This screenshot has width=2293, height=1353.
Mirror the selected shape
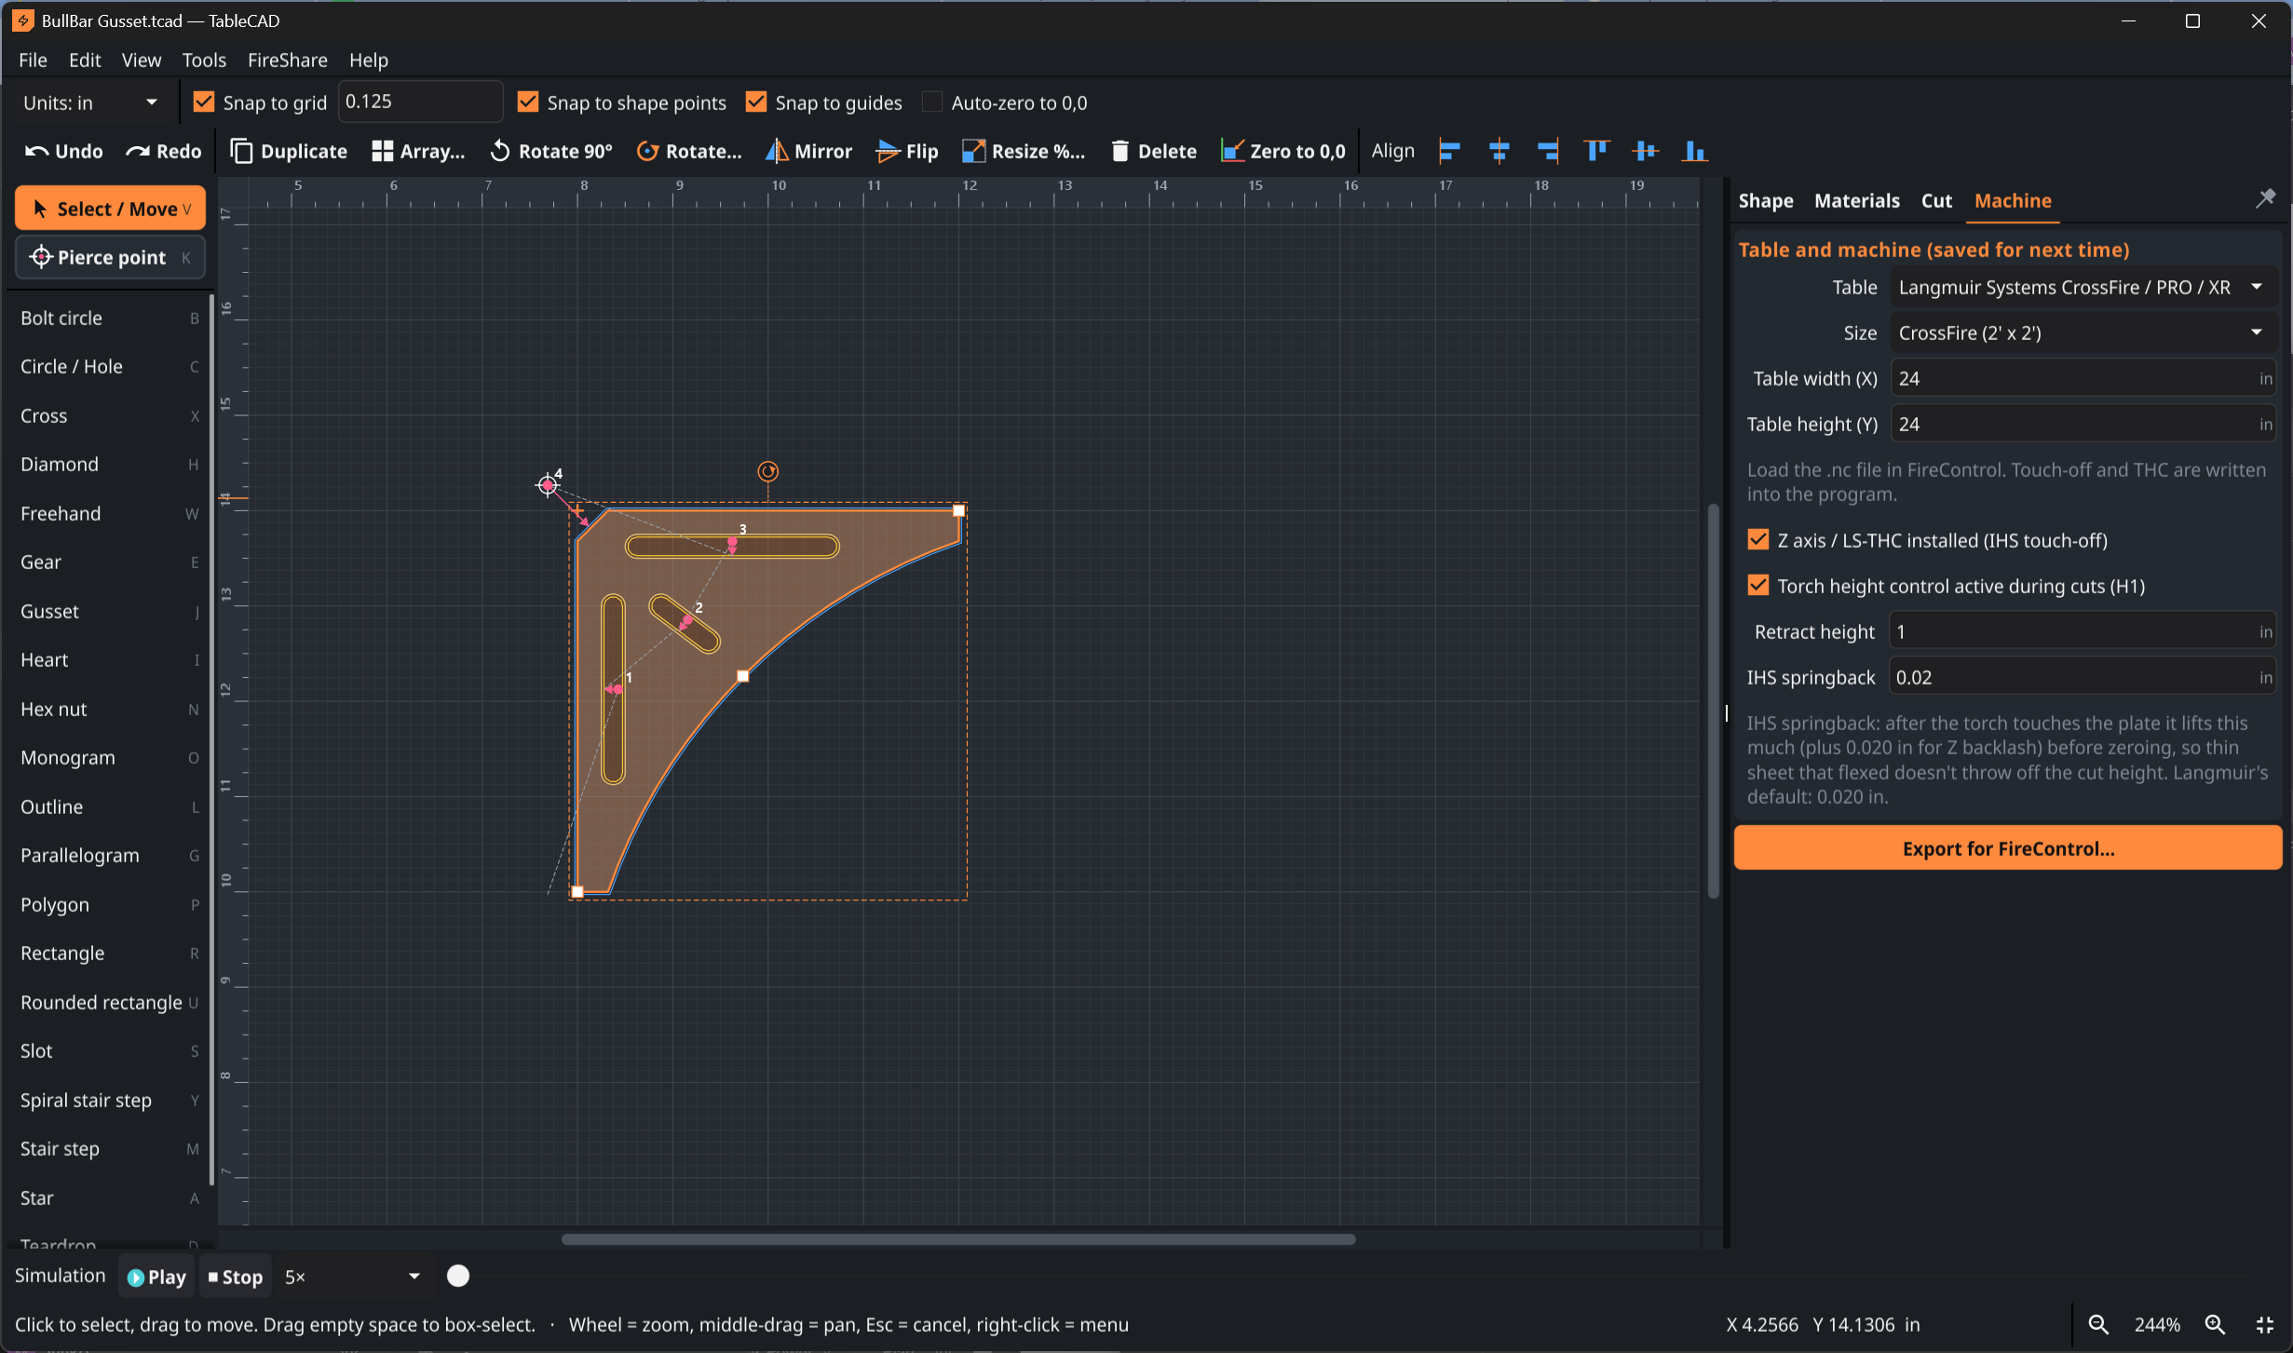click(x=808, y=151)
